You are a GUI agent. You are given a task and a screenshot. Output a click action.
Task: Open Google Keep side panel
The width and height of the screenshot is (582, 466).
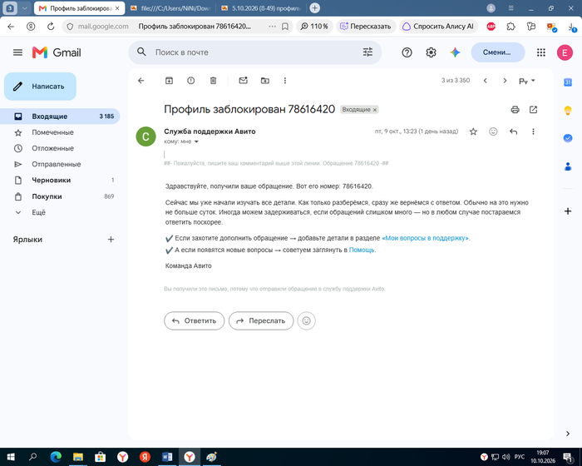568,111
